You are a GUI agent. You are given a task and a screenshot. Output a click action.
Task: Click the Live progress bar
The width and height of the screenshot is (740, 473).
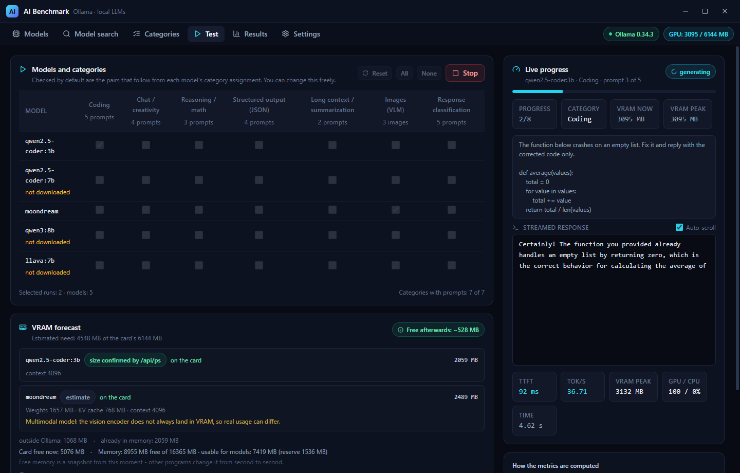(614, 92)
